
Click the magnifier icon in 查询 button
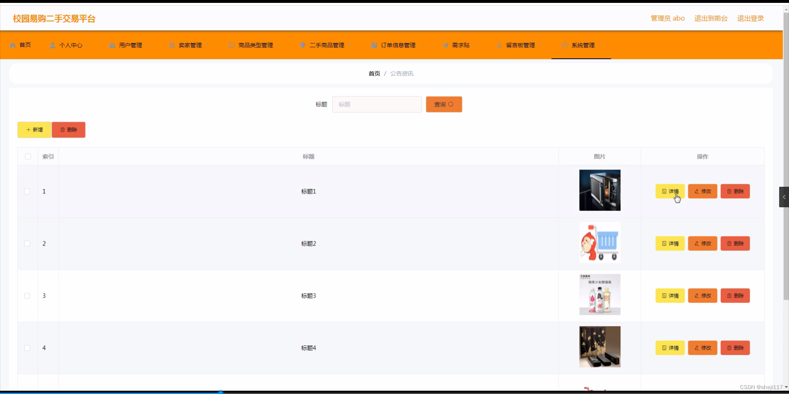pyautogui.click(x=451, y=104)
